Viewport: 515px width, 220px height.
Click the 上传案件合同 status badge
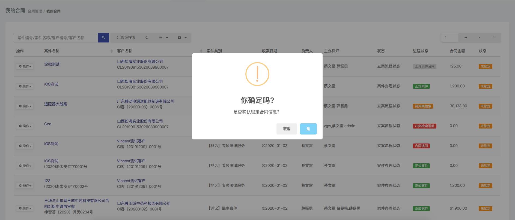coord(425,66)
